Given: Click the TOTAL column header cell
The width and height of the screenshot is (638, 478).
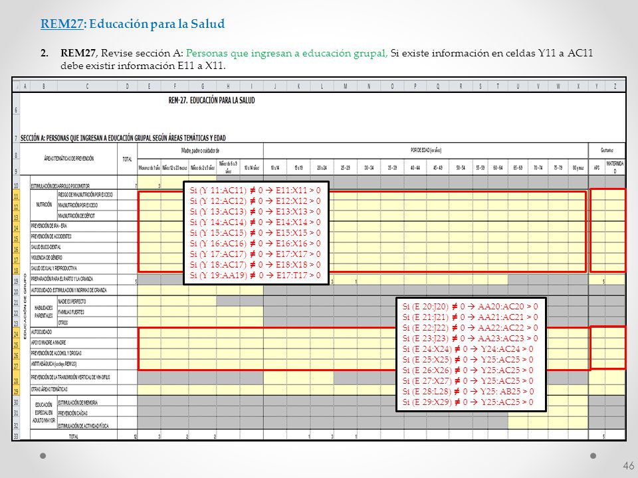Looking at the screenshot, I should click(128, 159).
